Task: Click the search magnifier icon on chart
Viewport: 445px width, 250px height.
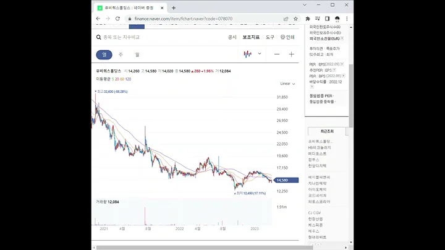Action: (98, 37)
